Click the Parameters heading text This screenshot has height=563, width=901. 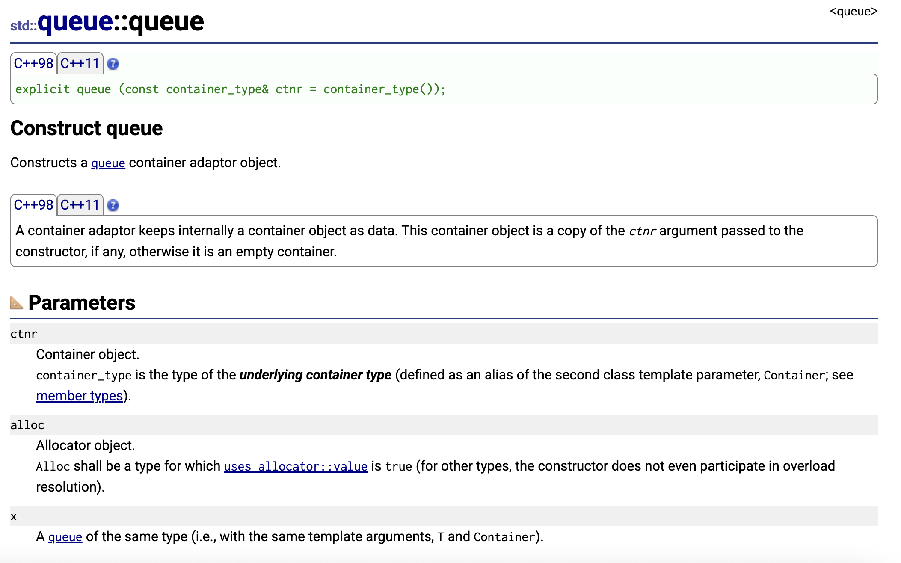(x=82, y=303)
